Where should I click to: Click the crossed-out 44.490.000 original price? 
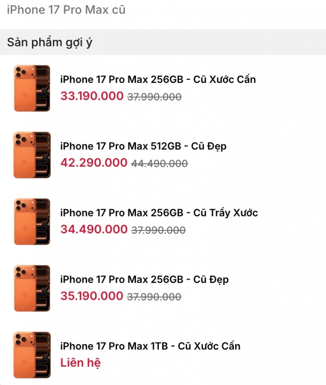coord(160,163)
